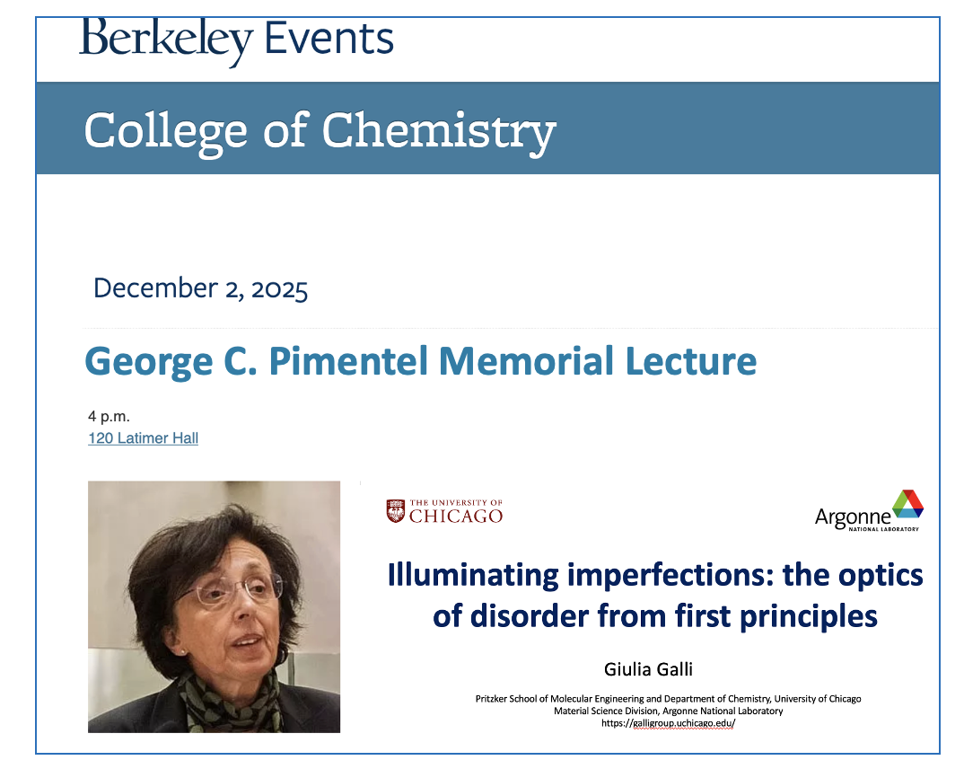Click the Pritzker School of Molecular Engineering line
The width and height of the screenshot is (964, 769).
click(x=668, y=698)
